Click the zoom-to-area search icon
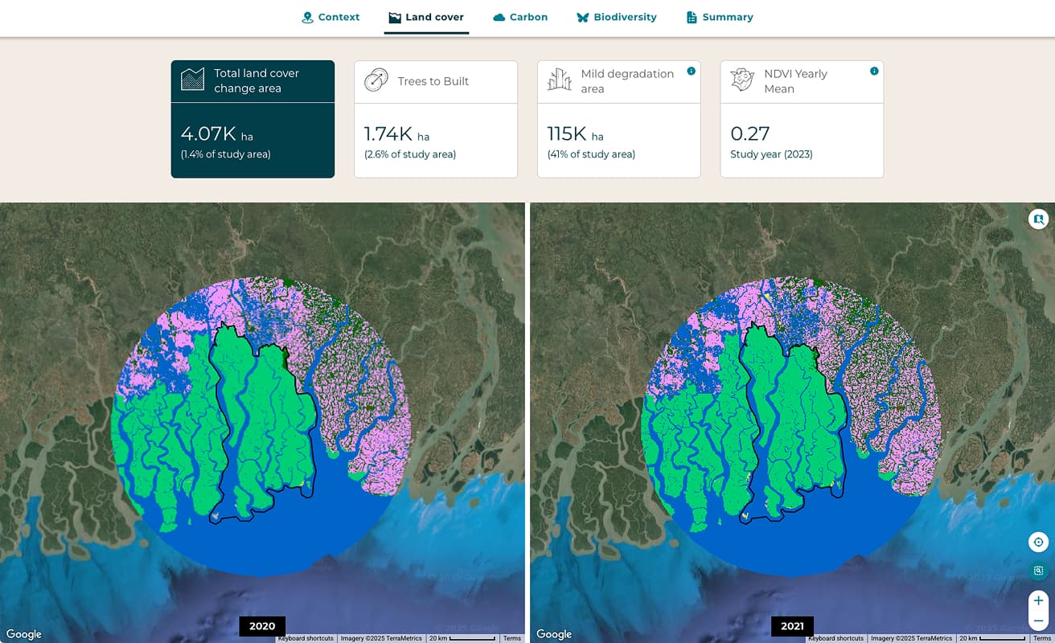Image resolution: width=1055 pixels, height=643 pixels. pyautogui.click(x=1038, y=571)
